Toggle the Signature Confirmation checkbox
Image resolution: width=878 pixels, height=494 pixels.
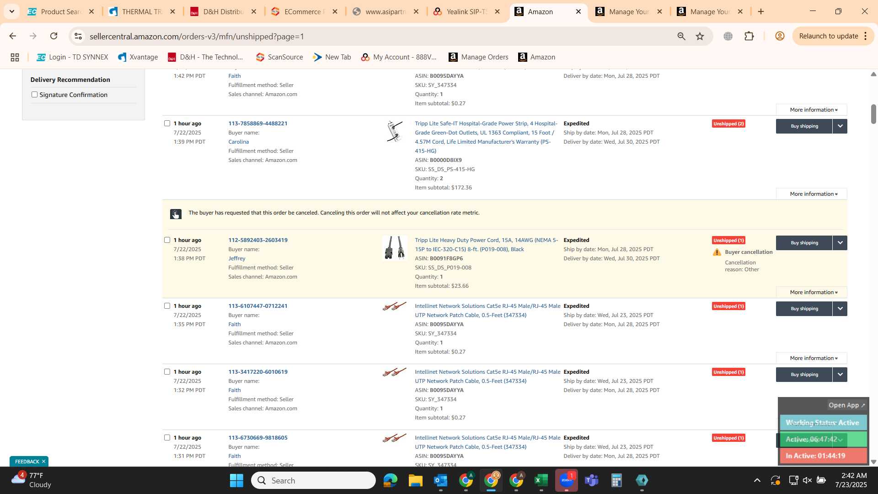point(34,95)
